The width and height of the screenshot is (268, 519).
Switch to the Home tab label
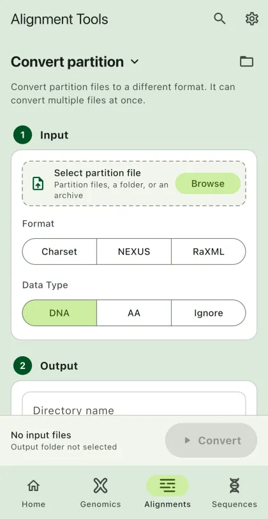pos(33,504)
